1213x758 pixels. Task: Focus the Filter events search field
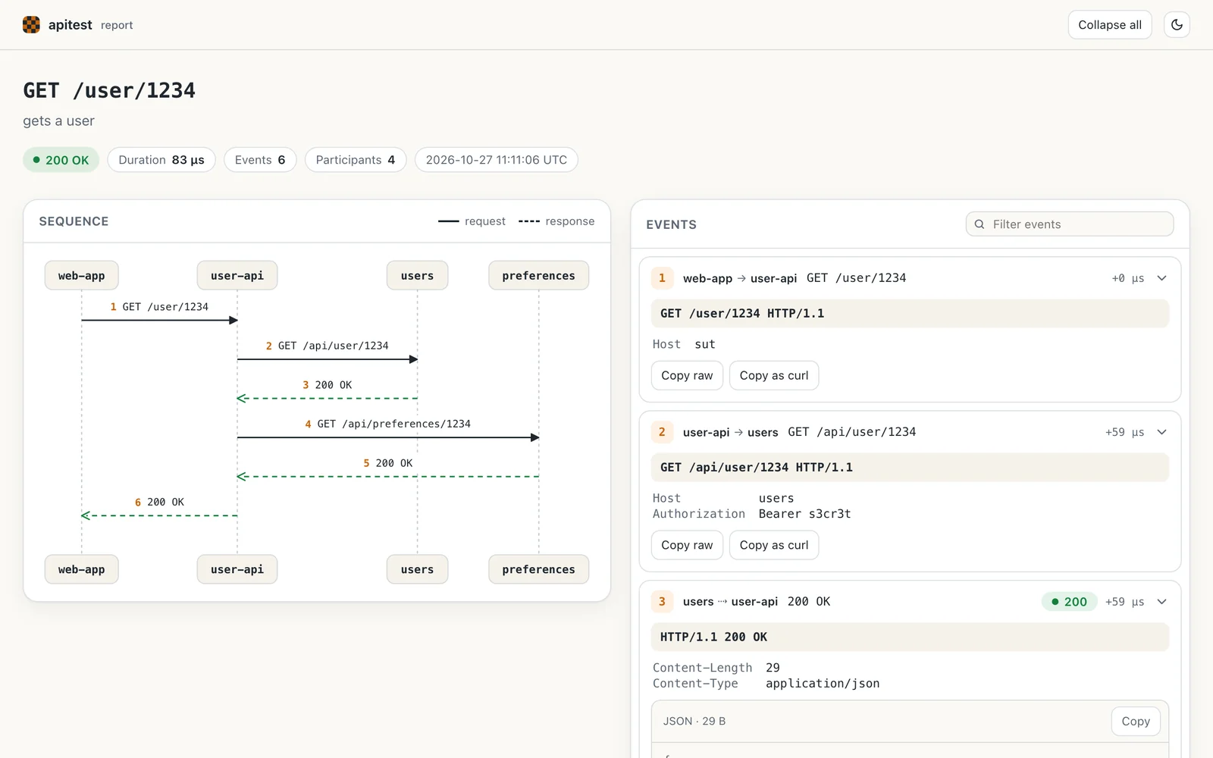click(x=1070, y=224)
